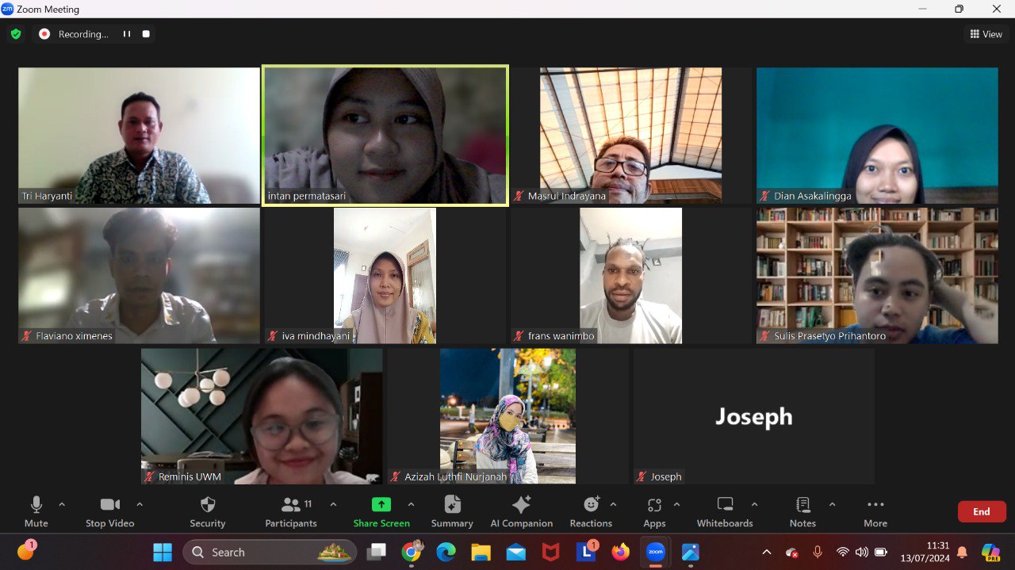The width and height of the screenshot is (1015, 570).
Task: Open the Security shield options
Action: tap(207, 511)
